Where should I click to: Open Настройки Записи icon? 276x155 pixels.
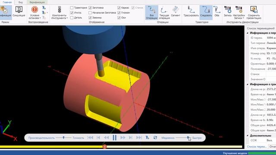(239, 9)
